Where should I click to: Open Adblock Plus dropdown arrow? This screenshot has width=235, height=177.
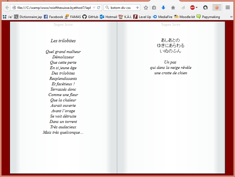pos(197,8)
